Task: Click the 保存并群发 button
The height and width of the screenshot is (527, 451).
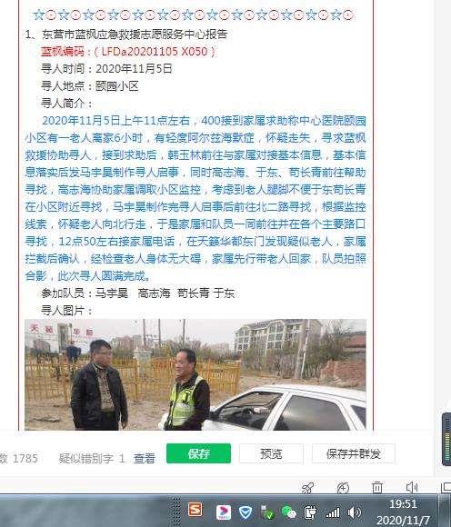Action: [354, 453]
